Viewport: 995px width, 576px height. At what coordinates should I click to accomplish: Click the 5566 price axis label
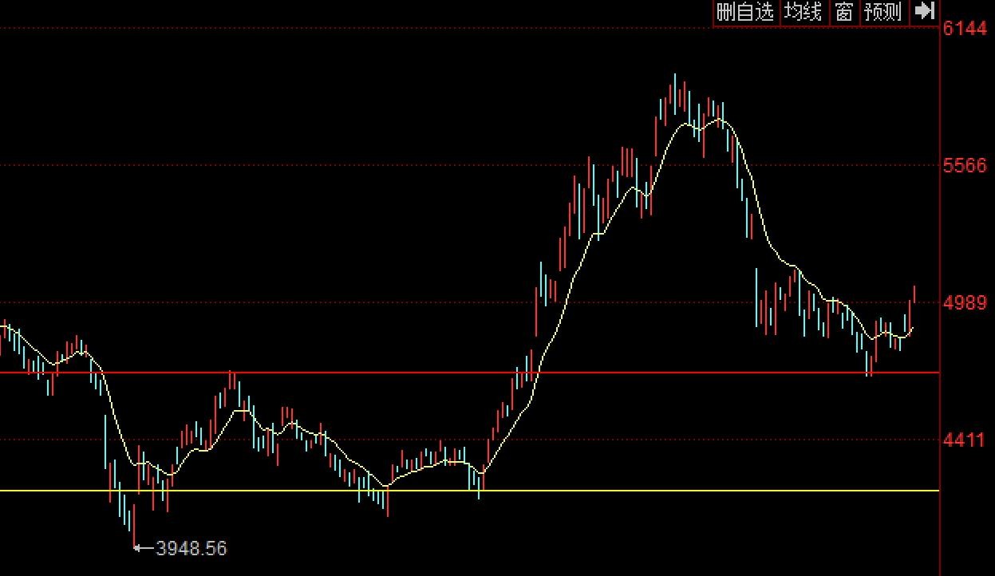(965, 166)
